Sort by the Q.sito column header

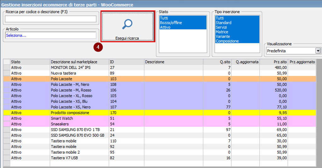coord(217,62)
